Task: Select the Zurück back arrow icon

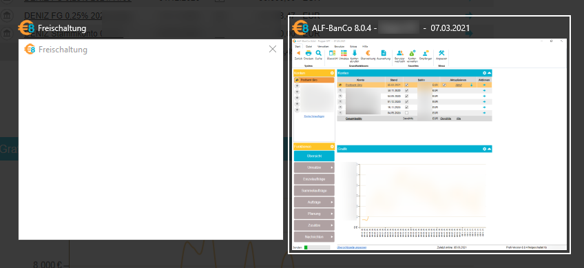Action: pyautogui.click(x=298, y=53)
